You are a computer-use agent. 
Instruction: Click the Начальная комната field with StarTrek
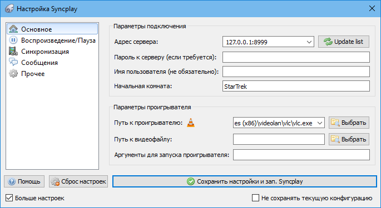296,86
